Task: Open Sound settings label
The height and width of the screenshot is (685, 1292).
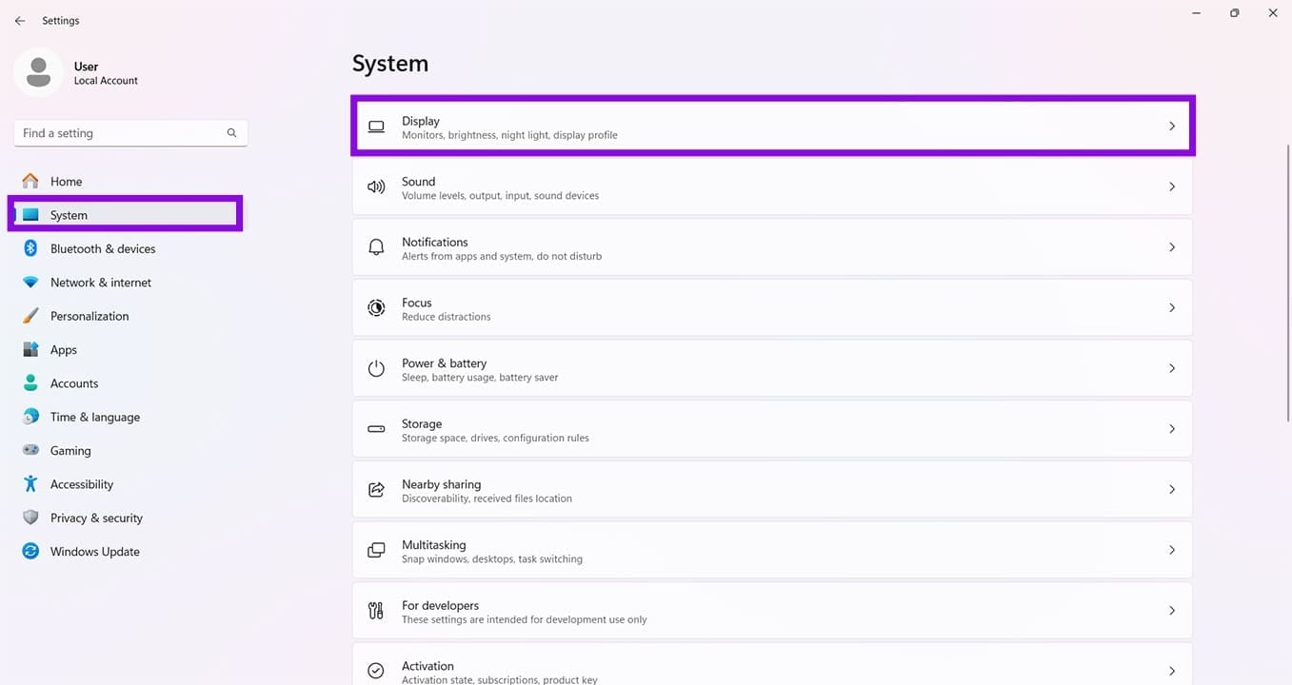Action: (x=419, y=182)
